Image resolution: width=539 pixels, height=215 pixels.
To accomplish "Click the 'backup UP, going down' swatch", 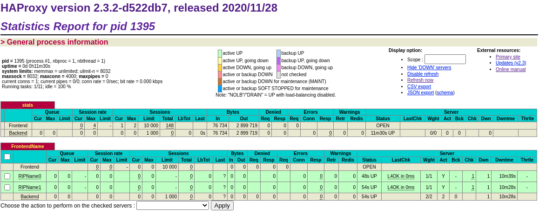I will click(x=278, y=61).
